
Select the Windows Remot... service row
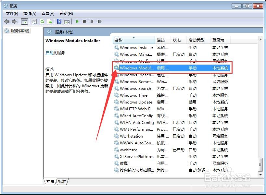pyautogui.click(x=171, y=82)
